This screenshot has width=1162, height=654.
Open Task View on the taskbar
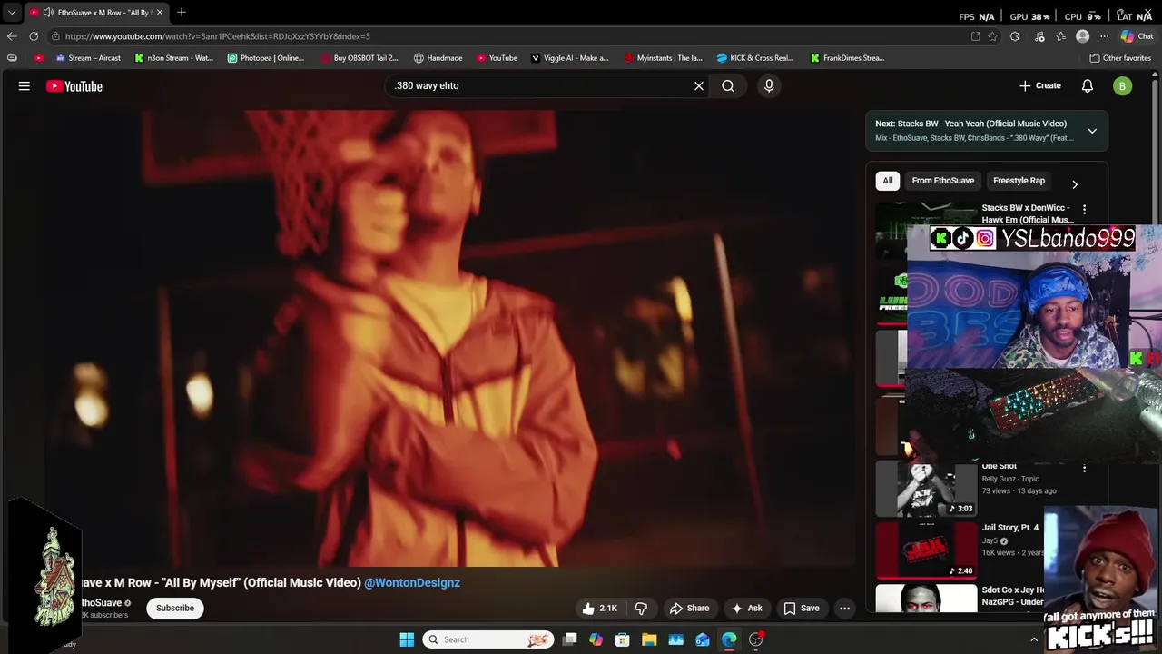[x=569, y=639]
